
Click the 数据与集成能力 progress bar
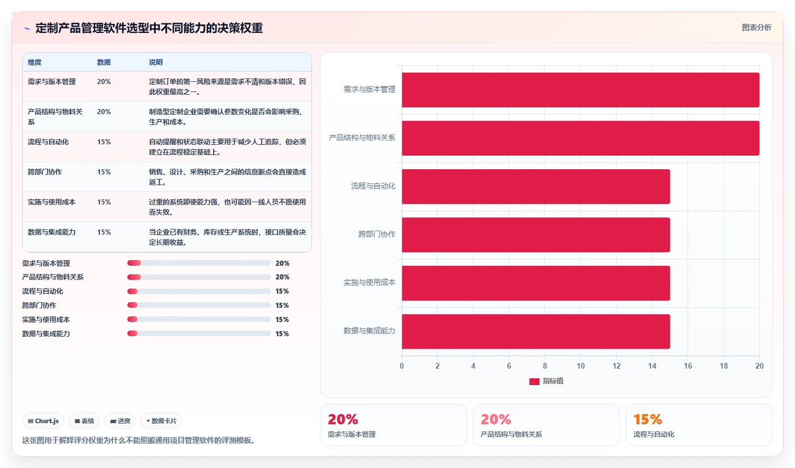[199, 333]
